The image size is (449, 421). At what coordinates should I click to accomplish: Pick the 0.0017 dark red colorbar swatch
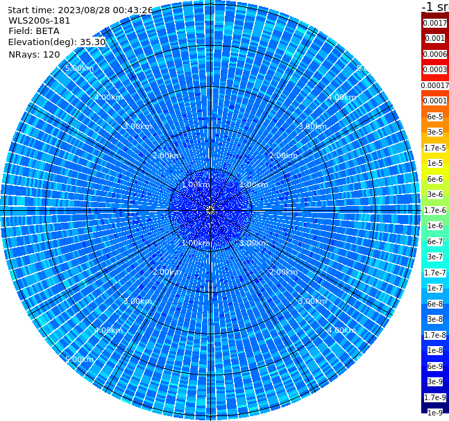click(435, 23)
